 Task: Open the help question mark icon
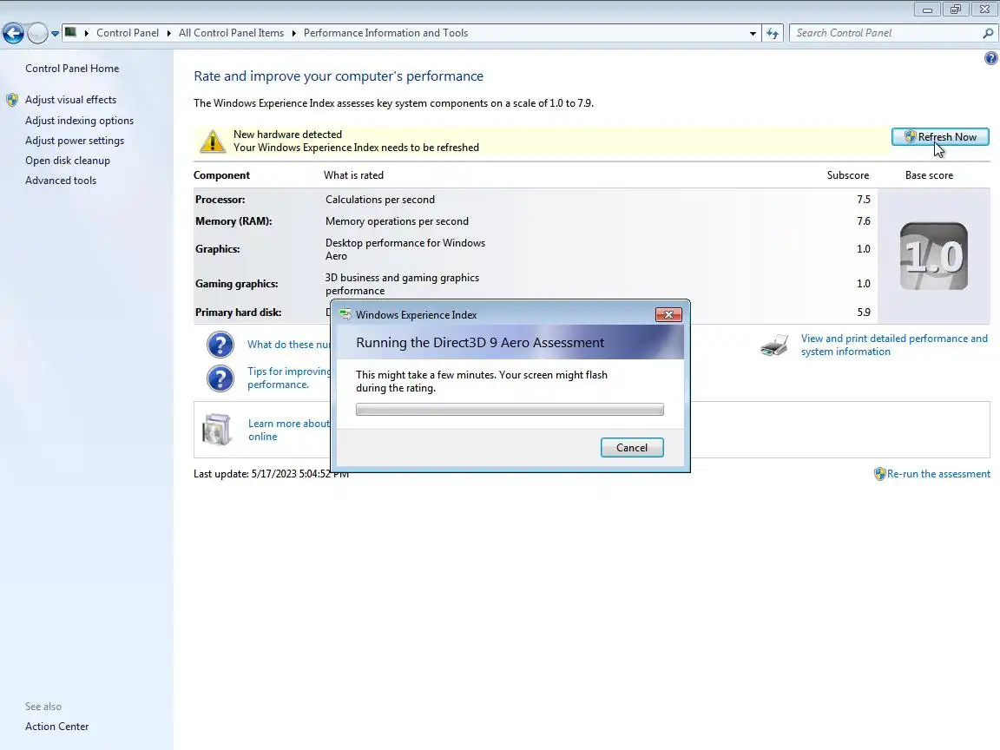(x=990, y=58)
